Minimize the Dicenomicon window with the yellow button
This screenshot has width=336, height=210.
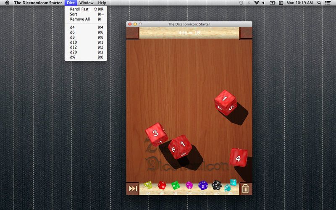tap(135, 24)
